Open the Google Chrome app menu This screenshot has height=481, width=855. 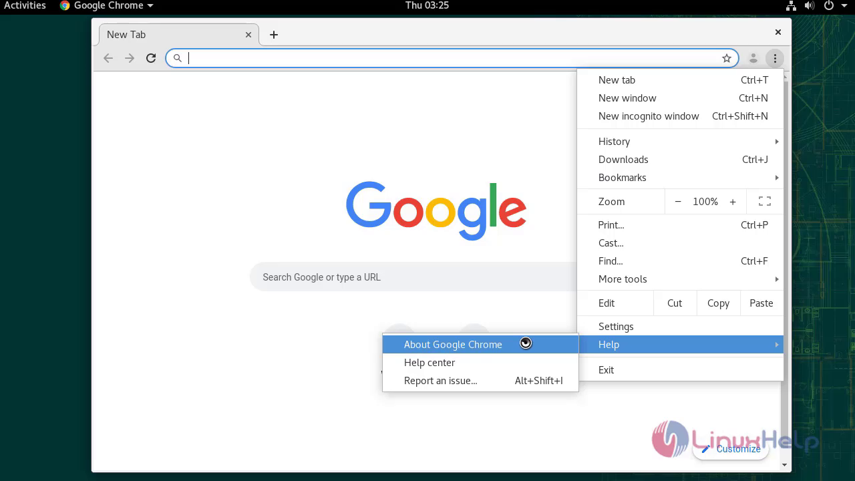[106, 5]
